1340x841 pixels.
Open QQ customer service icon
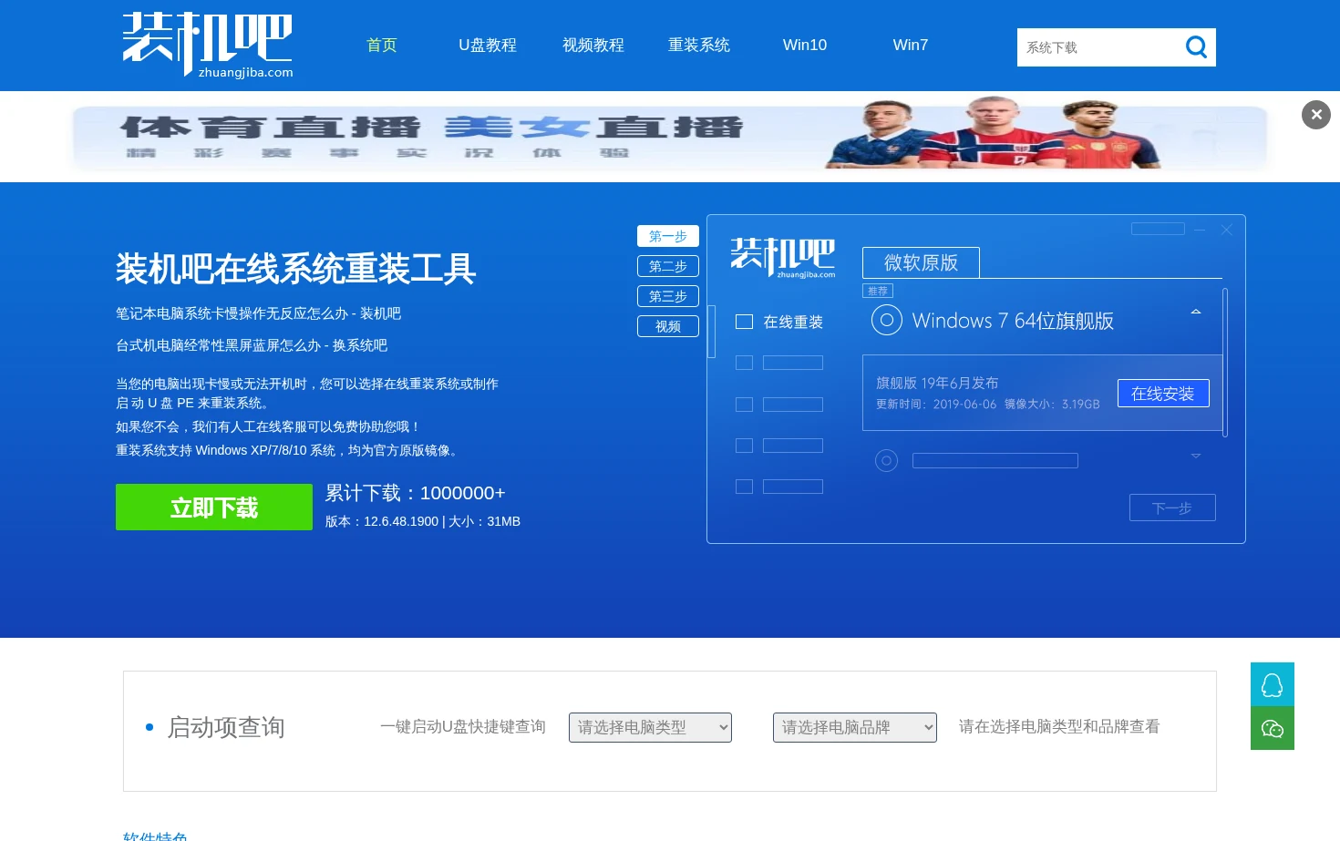click(x=1273, y=684)
